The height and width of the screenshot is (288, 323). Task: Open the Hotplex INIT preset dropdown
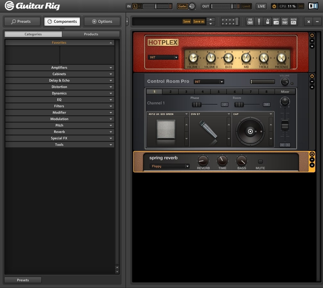pyautogui.click(x=163, y=57)
